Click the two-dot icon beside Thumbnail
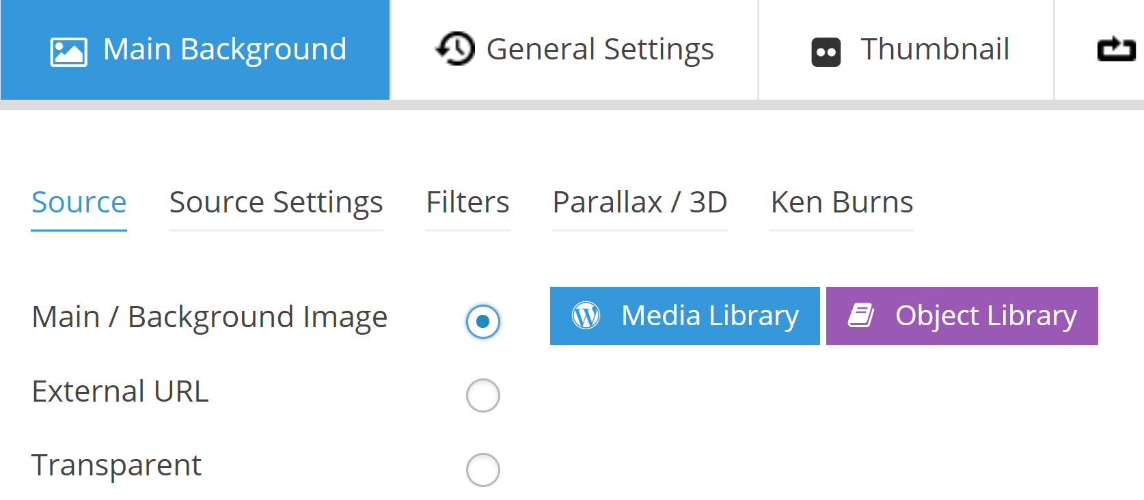 [826, 53]
